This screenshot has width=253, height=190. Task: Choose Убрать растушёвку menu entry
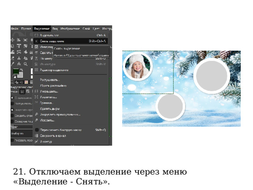point(70,85)
